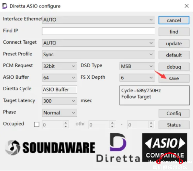
Task: Open the PCM Request 32bit dropdown
Action: coord(59,66)
